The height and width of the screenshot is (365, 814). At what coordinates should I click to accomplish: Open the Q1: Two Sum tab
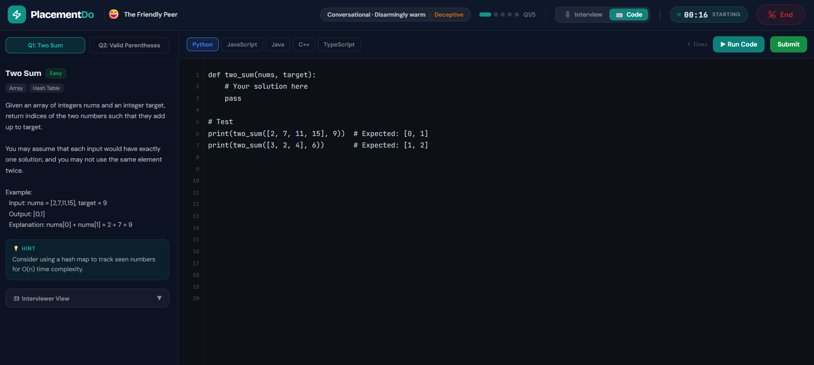pyautogui.click(x=45, y=45)
